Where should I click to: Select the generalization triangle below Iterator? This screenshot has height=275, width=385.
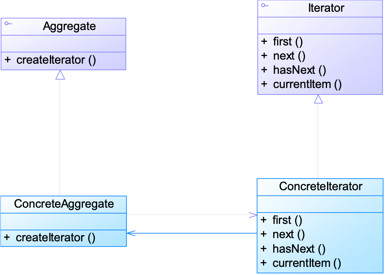318,99
